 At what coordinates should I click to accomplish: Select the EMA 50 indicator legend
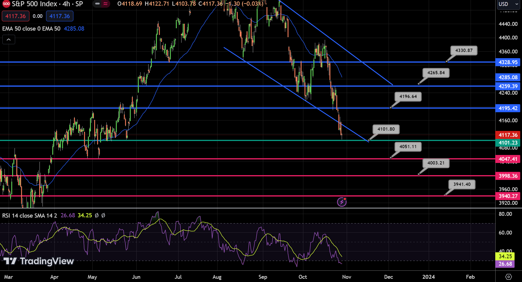[31, 28]
